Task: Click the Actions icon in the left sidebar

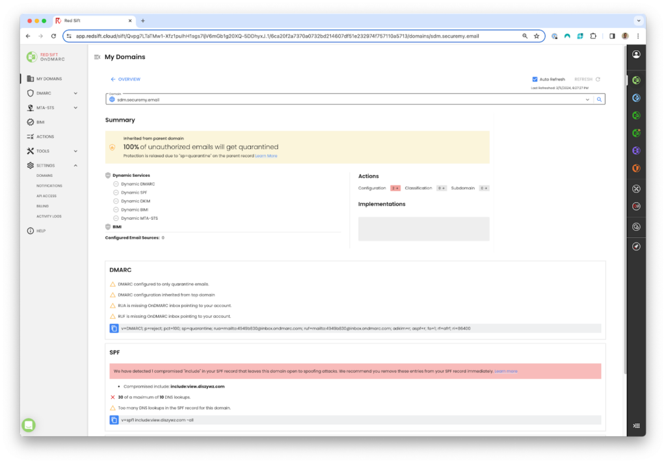Action: [x=30, y=137]
